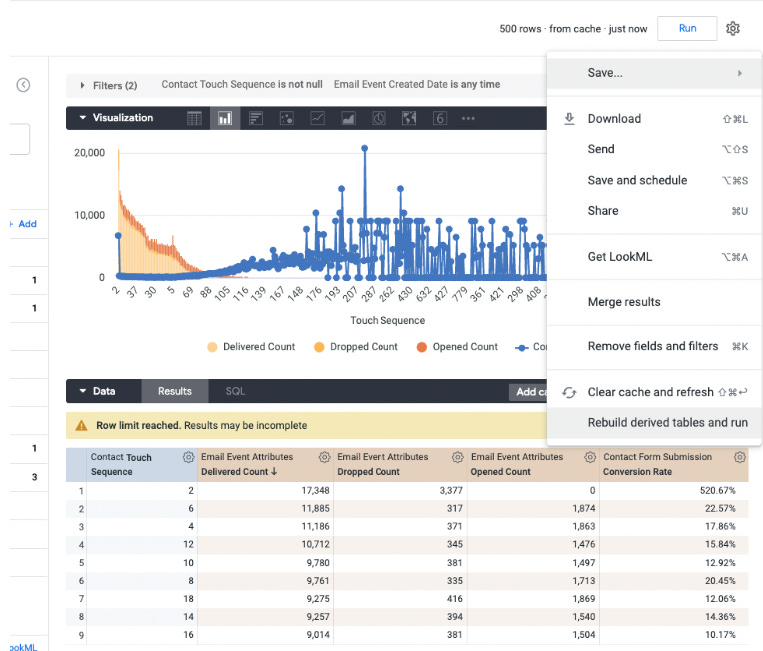Select the Column chart visualization icon
763x651 pixels.
(x=225, y=118)
